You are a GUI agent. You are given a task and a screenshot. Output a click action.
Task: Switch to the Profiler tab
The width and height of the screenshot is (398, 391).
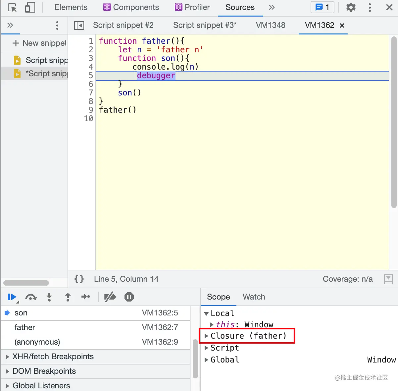point(192,7)
